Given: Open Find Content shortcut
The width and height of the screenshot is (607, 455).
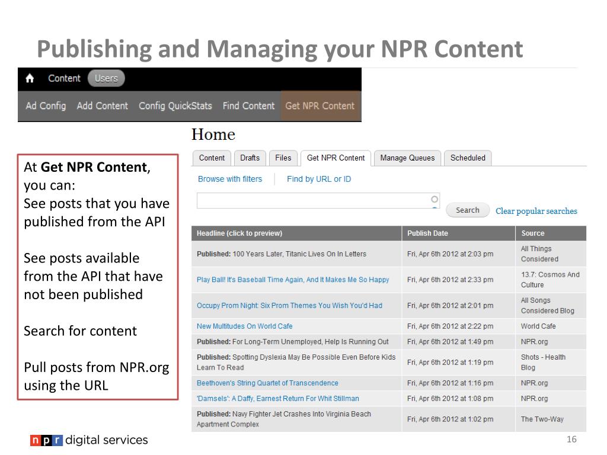Looking at the screenshot, I should click(248, 106).
